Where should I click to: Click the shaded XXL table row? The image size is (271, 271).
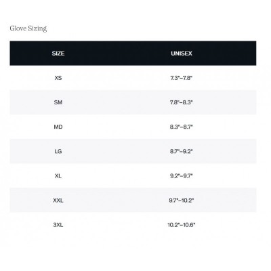pos(133,200)
